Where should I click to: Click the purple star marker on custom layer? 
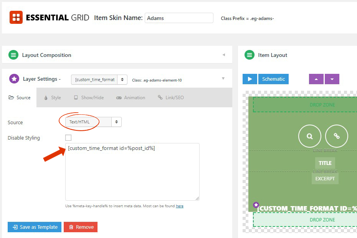tap(256, 205)
